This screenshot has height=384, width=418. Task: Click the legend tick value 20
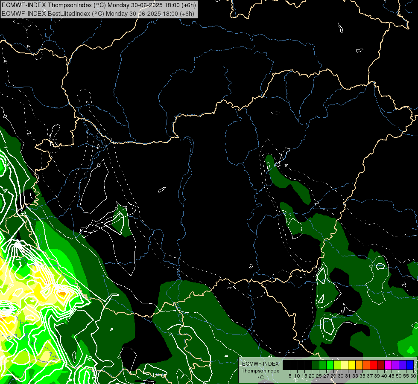point(312,376)
